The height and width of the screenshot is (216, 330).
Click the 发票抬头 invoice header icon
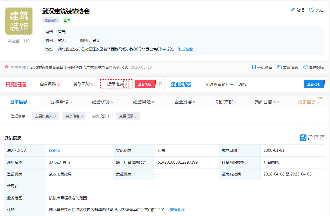(280, 67)
